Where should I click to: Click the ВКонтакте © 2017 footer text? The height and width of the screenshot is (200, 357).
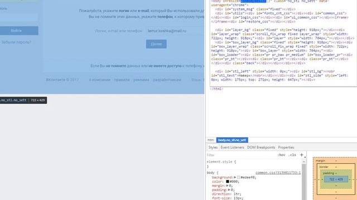tap(62, 80)
